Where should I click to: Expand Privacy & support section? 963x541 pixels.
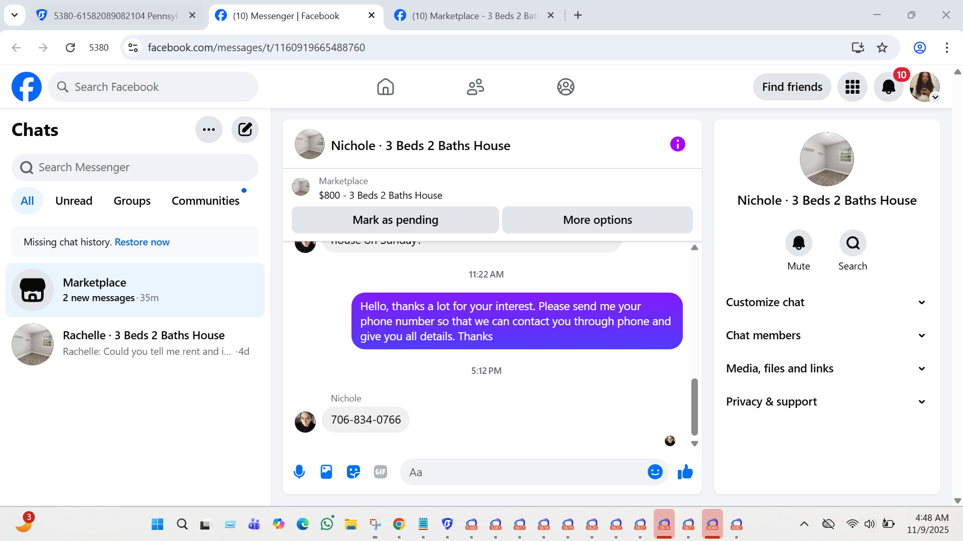pyautogui.click(x=826, y=401)
